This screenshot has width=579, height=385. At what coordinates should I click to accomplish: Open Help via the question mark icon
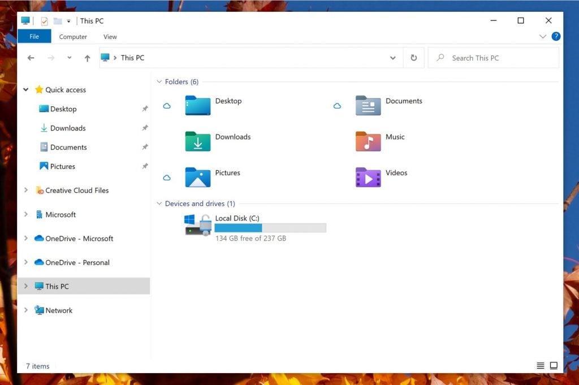[x=556, y=36]
